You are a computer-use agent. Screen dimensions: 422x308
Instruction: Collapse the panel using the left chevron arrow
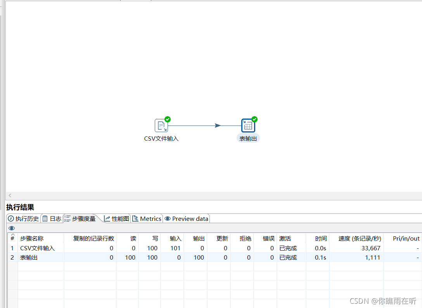click(x=10, y=195)
